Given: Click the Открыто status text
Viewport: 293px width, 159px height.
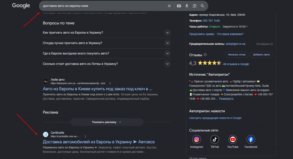Looking at the screenshot, I should coord(214,27).
